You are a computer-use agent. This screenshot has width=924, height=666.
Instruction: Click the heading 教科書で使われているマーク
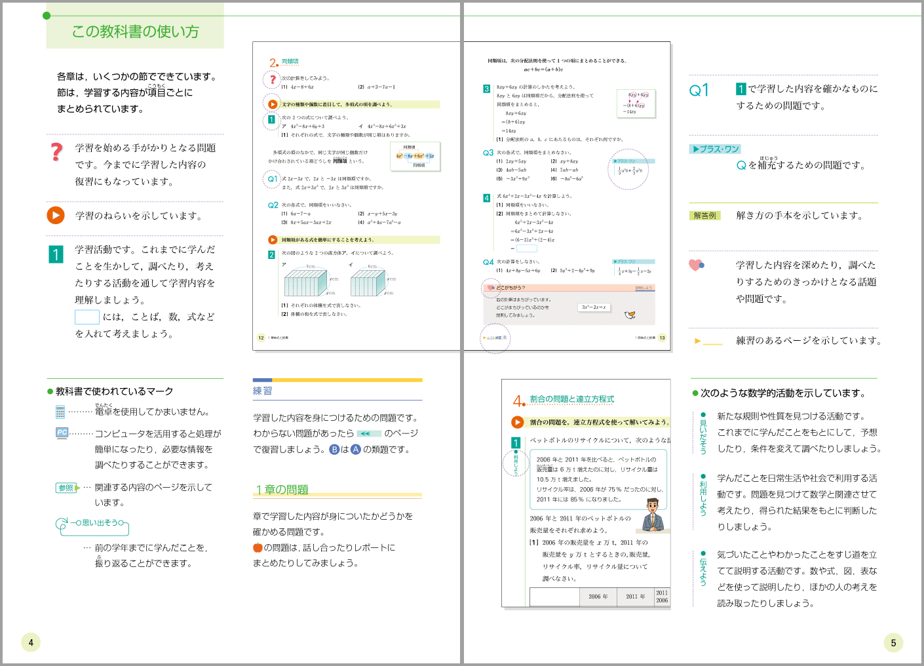pyautogui.click(x=115, y=391)
